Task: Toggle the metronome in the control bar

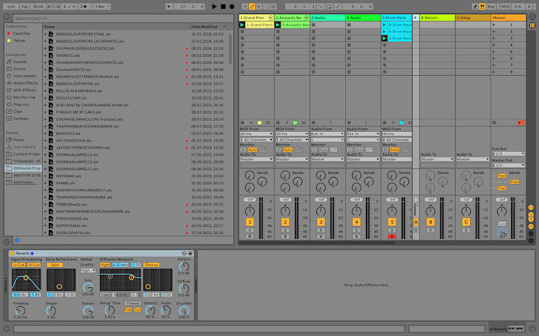Action: [x=83, y=6]
